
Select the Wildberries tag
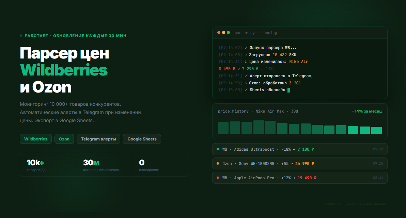[x=36, y=139]
